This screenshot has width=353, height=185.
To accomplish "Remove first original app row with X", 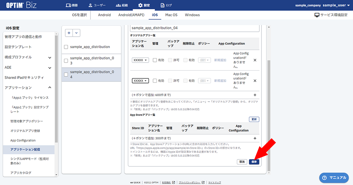I will click(x=255, y=60).
